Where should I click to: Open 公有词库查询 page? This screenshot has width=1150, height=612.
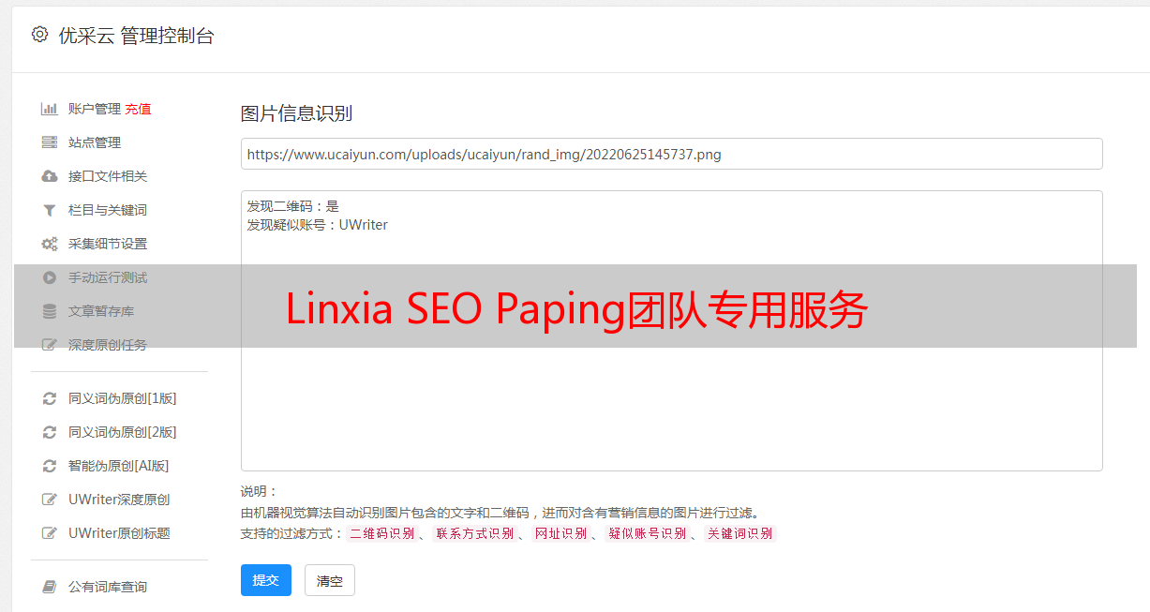(108, 587)
